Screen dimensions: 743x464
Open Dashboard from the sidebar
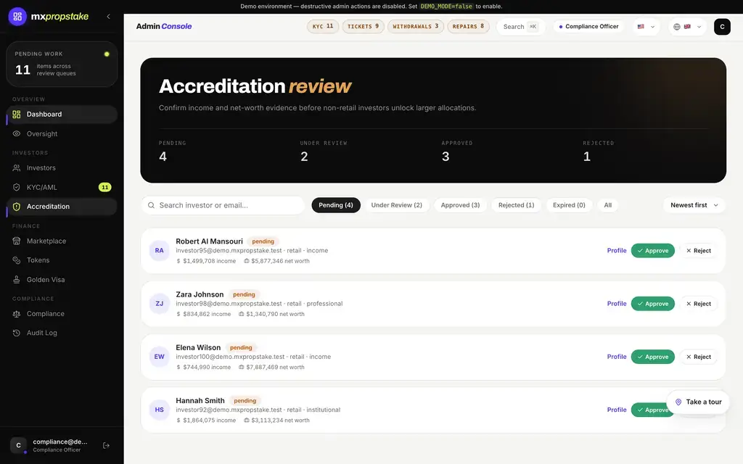coord(62,114)
